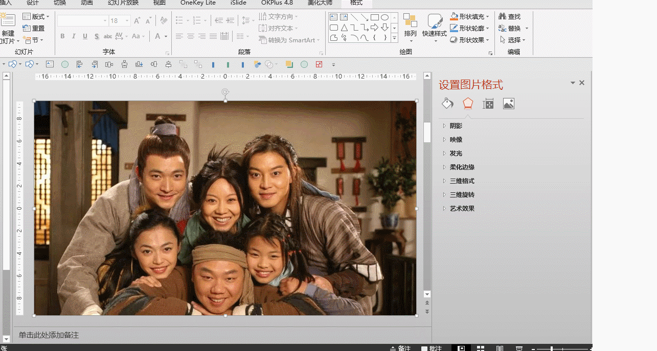Click quick-access text box icon
The height and width of the screenshot is (351, 657).
(50, 64)
